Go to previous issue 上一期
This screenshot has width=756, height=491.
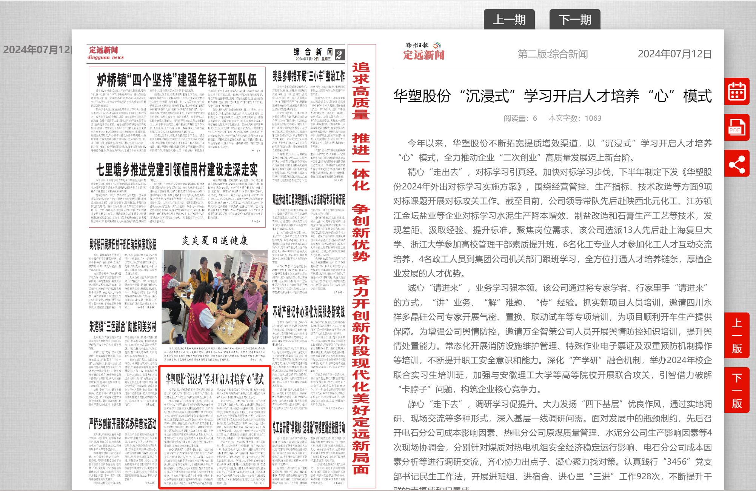[x=509, y=20]
